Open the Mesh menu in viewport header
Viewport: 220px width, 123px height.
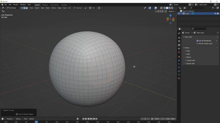click(47, 8)
